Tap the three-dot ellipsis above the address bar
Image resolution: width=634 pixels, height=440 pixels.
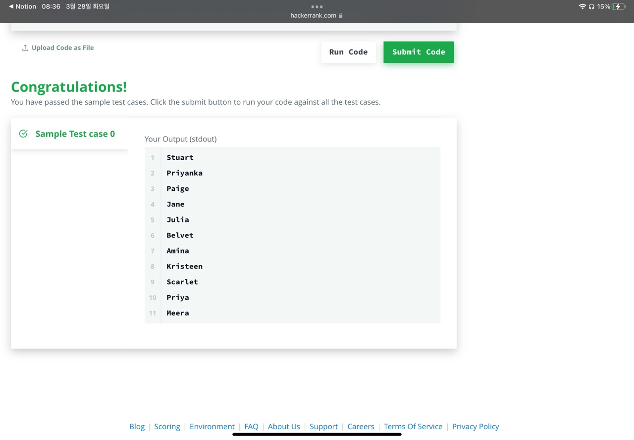[317, 6]
